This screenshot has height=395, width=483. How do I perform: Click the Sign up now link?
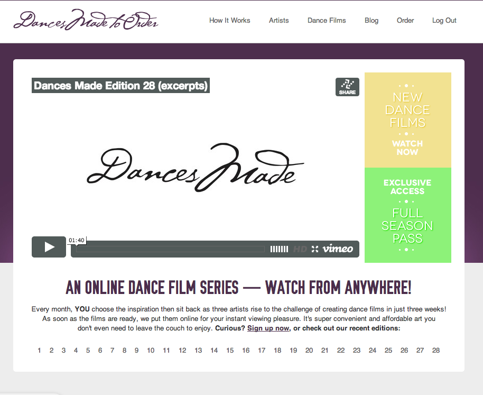point(268,328)
